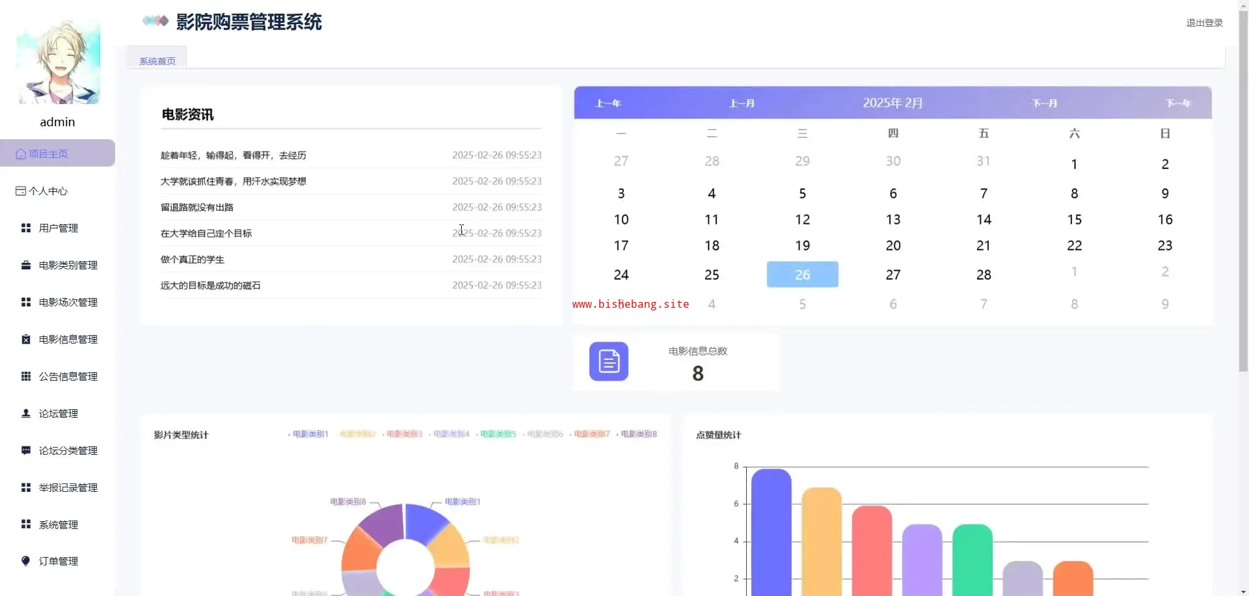Select date 19 in the calendar
Image resolution: width=1249 pixels, height=596 pixels.
pos(803,246)
